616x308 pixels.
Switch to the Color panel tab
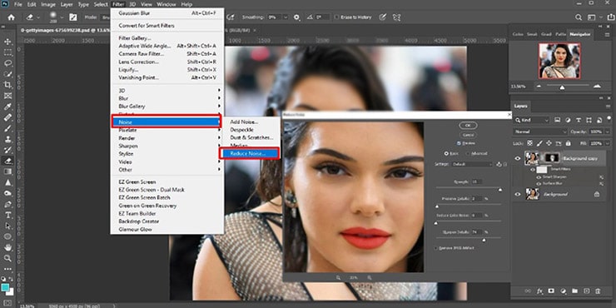tap(518, 34)
